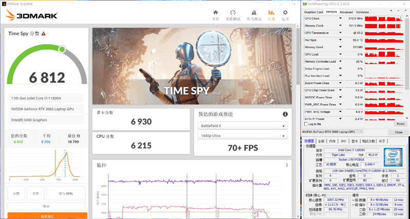
Task: Click the warning triangle beside Time Spy score
Action: (44, 34)
